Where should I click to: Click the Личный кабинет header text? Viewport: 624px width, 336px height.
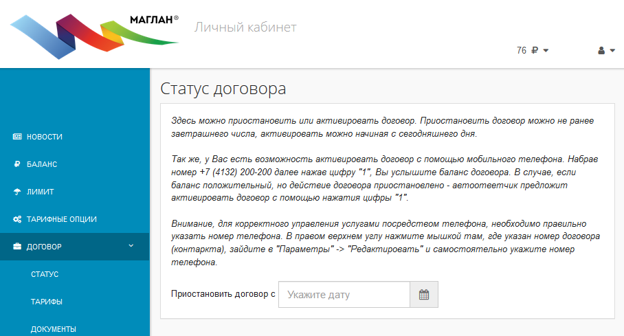(245, 27)
